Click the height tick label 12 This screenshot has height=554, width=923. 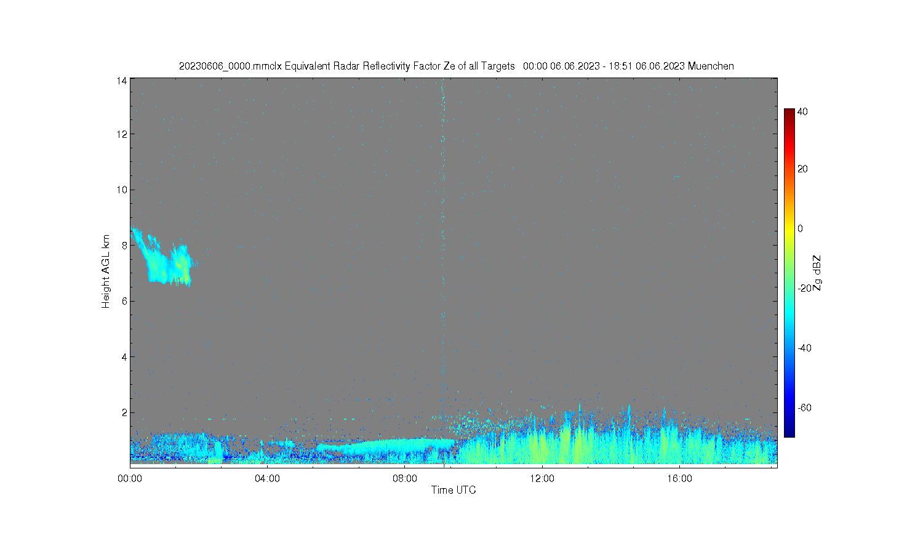(122, 134)
